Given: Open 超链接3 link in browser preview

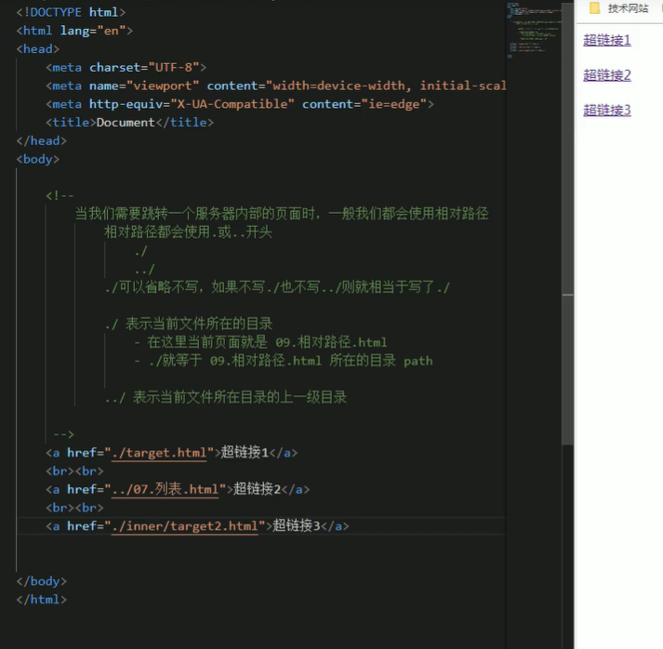Looking at the screenshot, I should click(x=607, y=111).
